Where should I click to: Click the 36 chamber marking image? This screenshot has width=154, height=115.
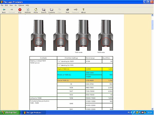[x=61, y=35]
